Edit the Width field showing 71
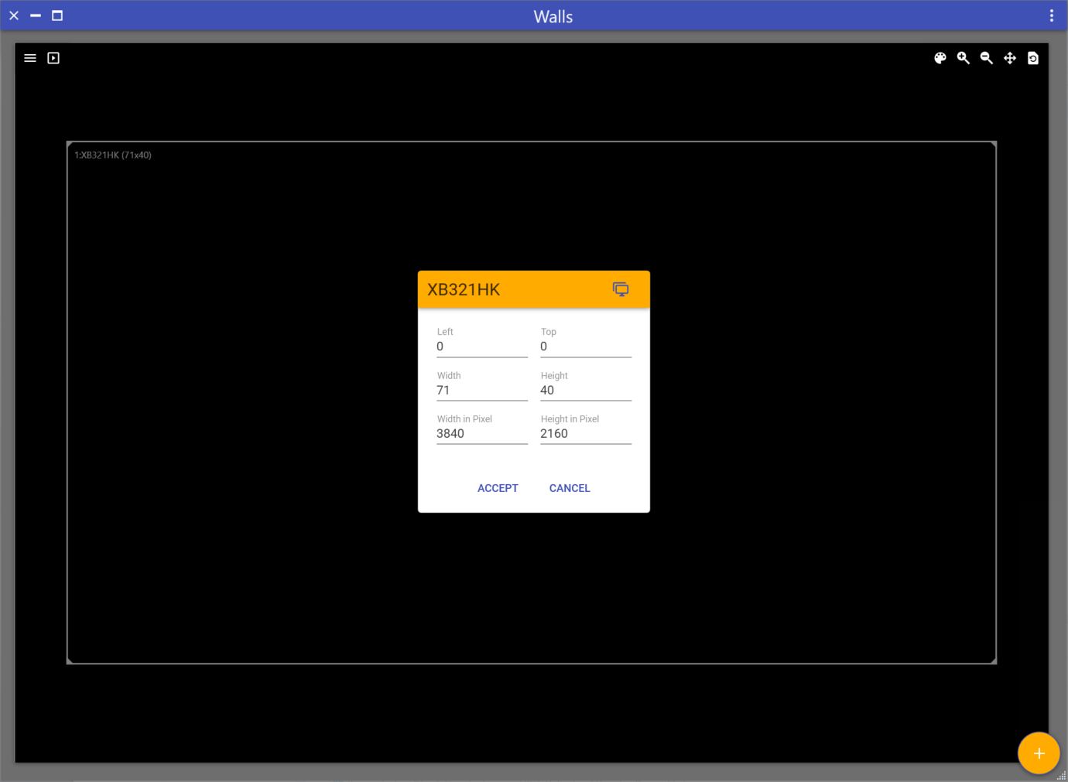This screenshot has height=782, width=1068. point(482,390)
